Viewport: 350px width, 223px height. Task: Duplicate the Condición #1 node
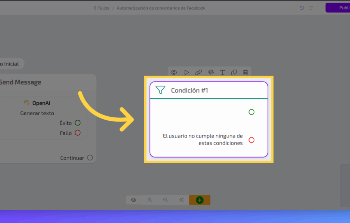[234, 72]
